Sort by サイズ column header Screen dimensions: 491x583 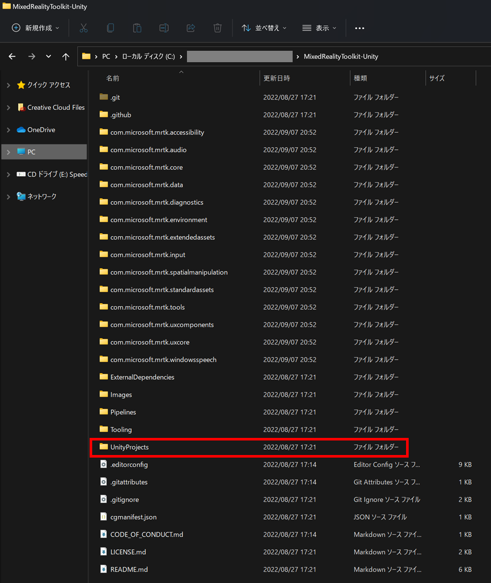(437, 78)
